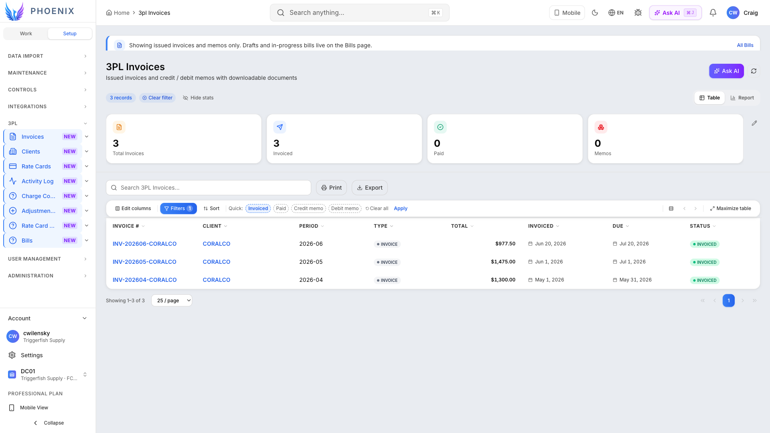Screen dimensions: 770x433
Task: Go to Home breadcrumb
Action: click(x=118, y=13)
